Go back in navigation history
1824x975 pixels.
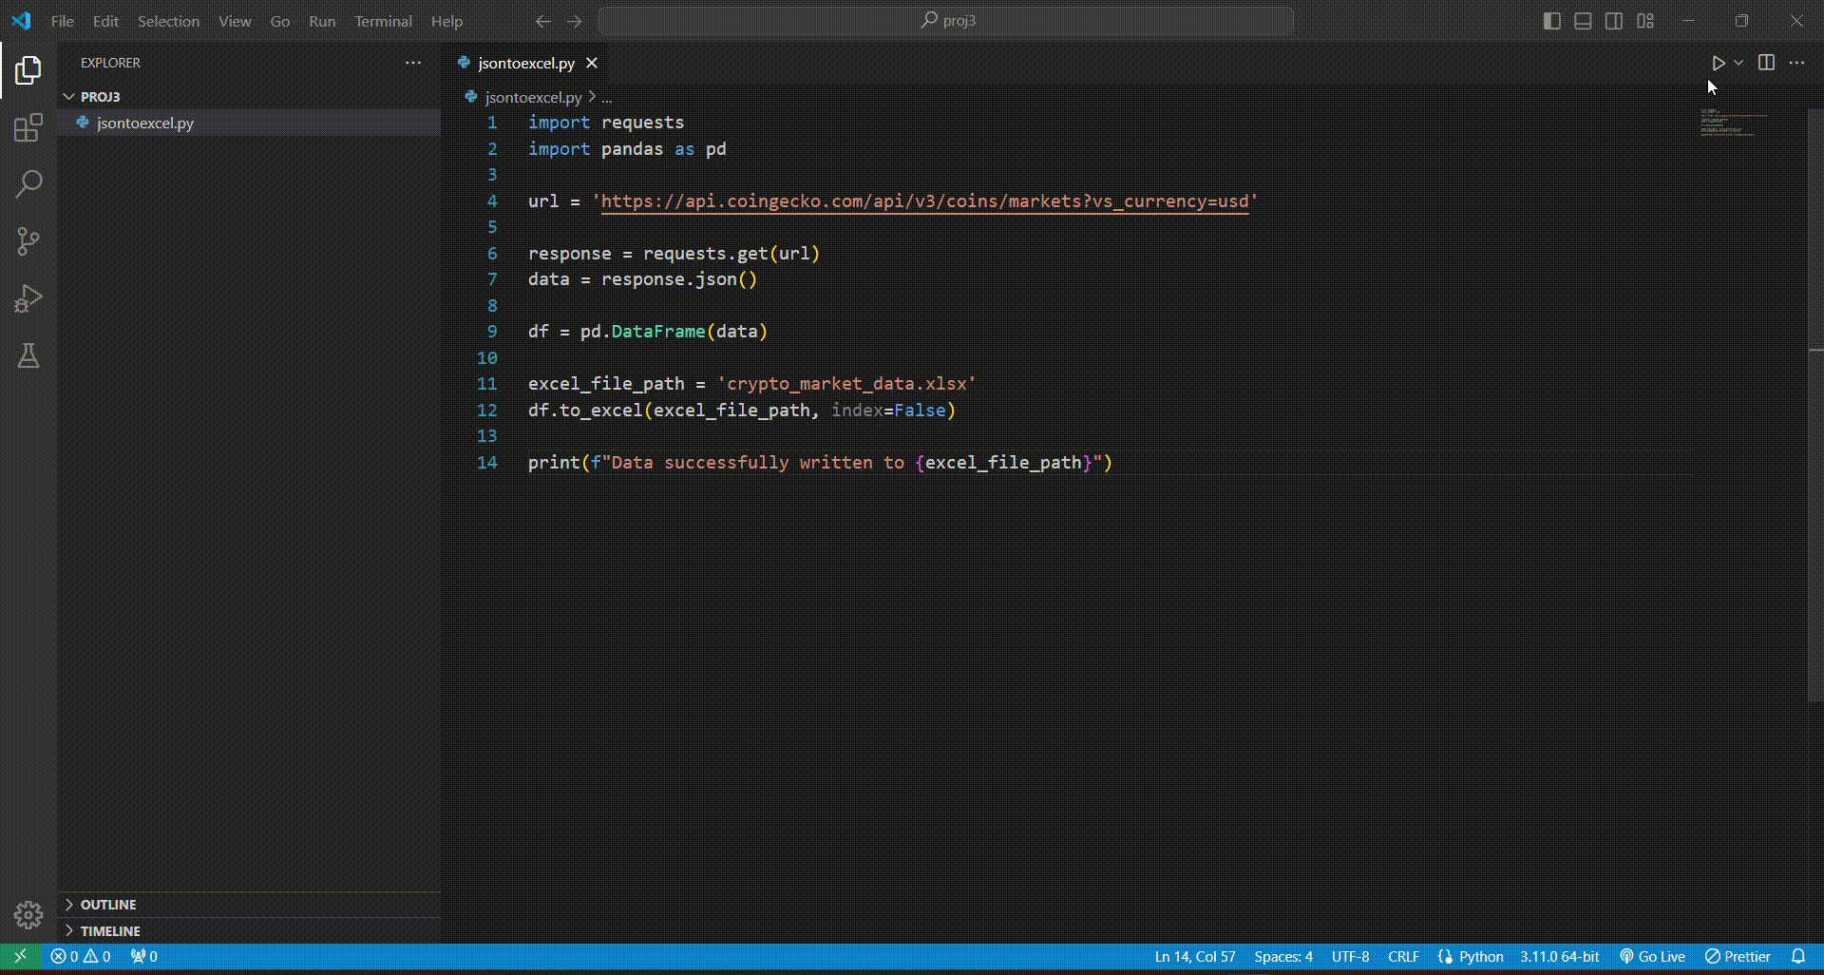[542, 21]
